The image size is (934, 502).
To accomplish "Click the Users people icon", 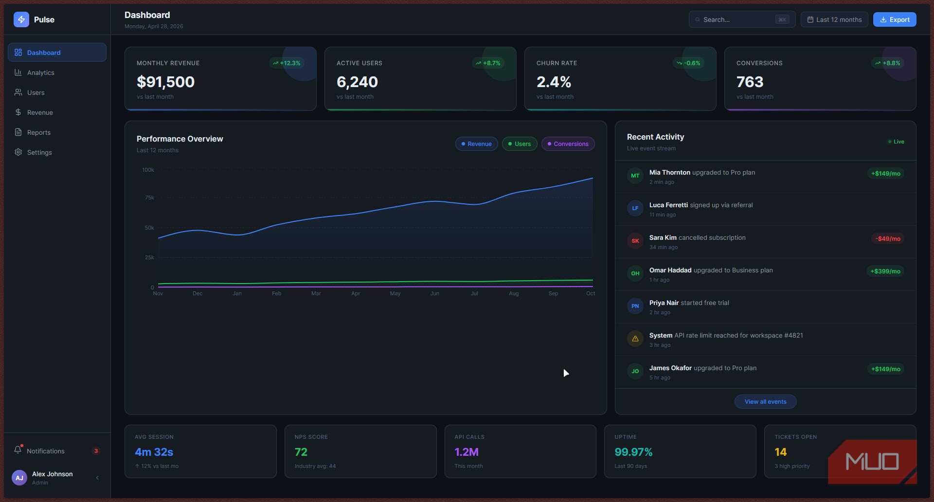I will pos(18,92).
